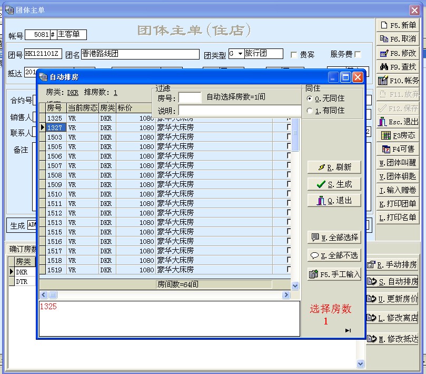Open F10 帐务 accounting button

point(398,81)
